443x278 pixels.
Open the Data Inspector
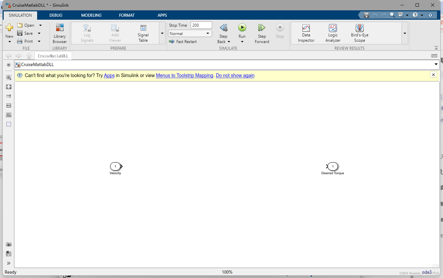coord(306,33)
